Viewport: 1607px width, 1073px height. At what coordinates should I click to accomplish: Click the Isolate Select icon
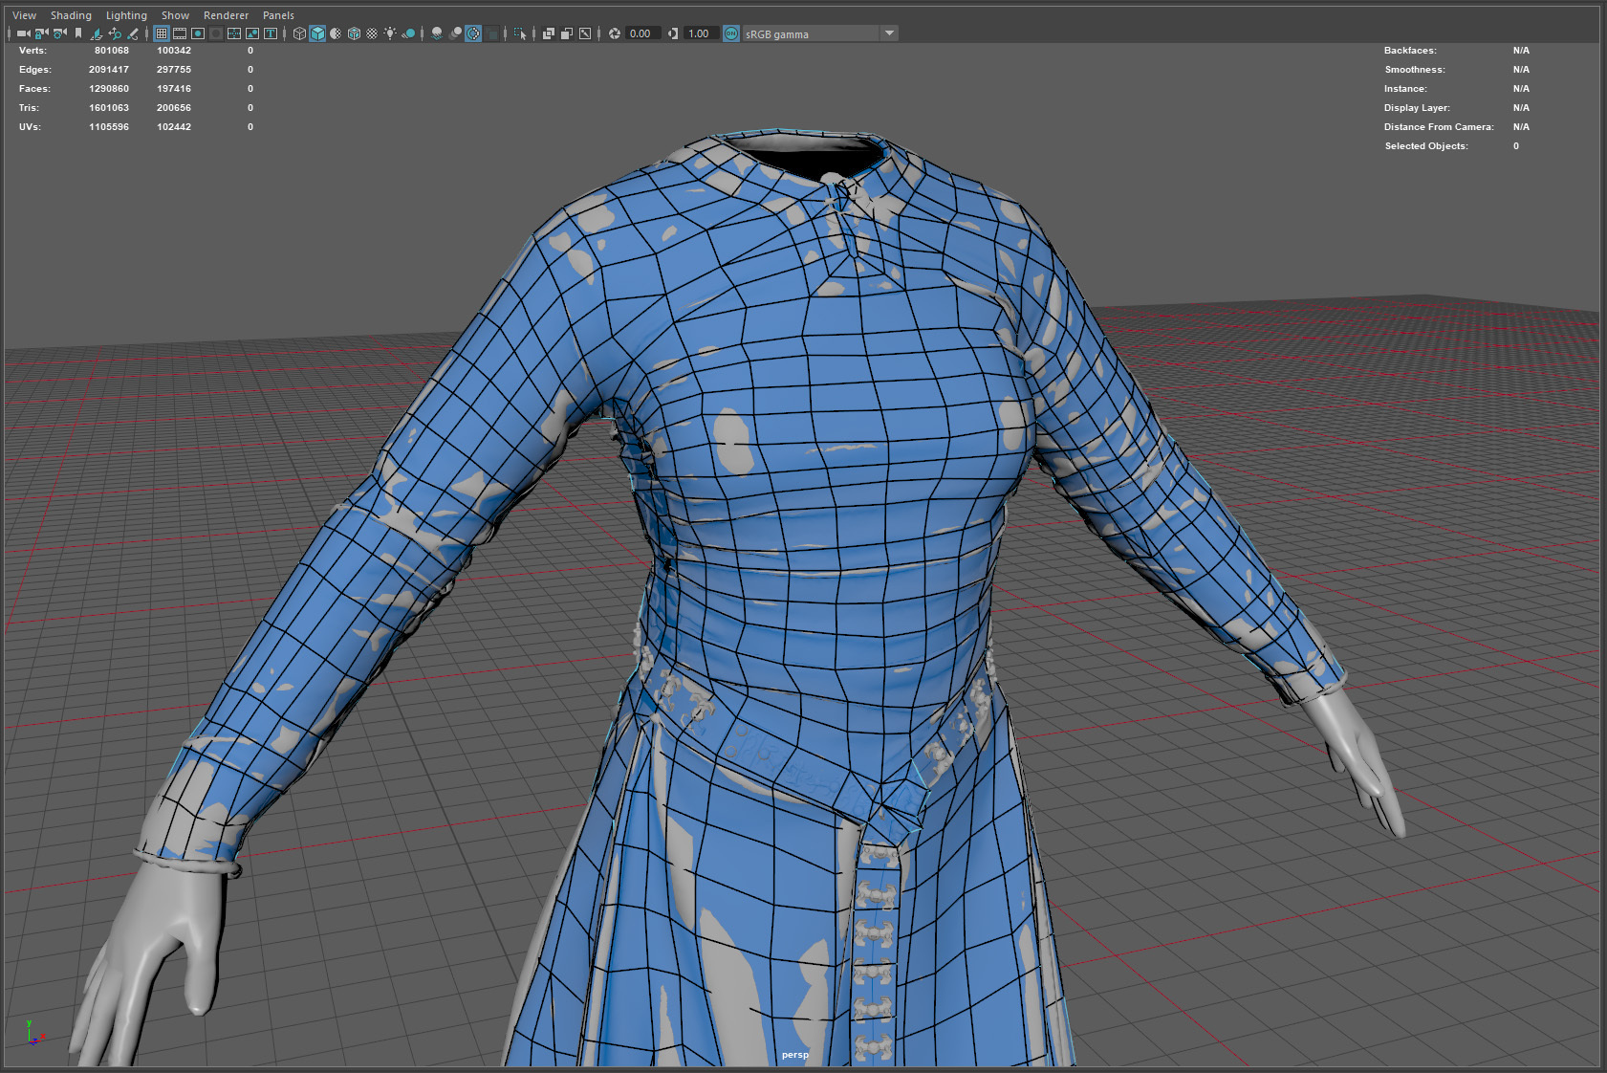coord(520,33)
